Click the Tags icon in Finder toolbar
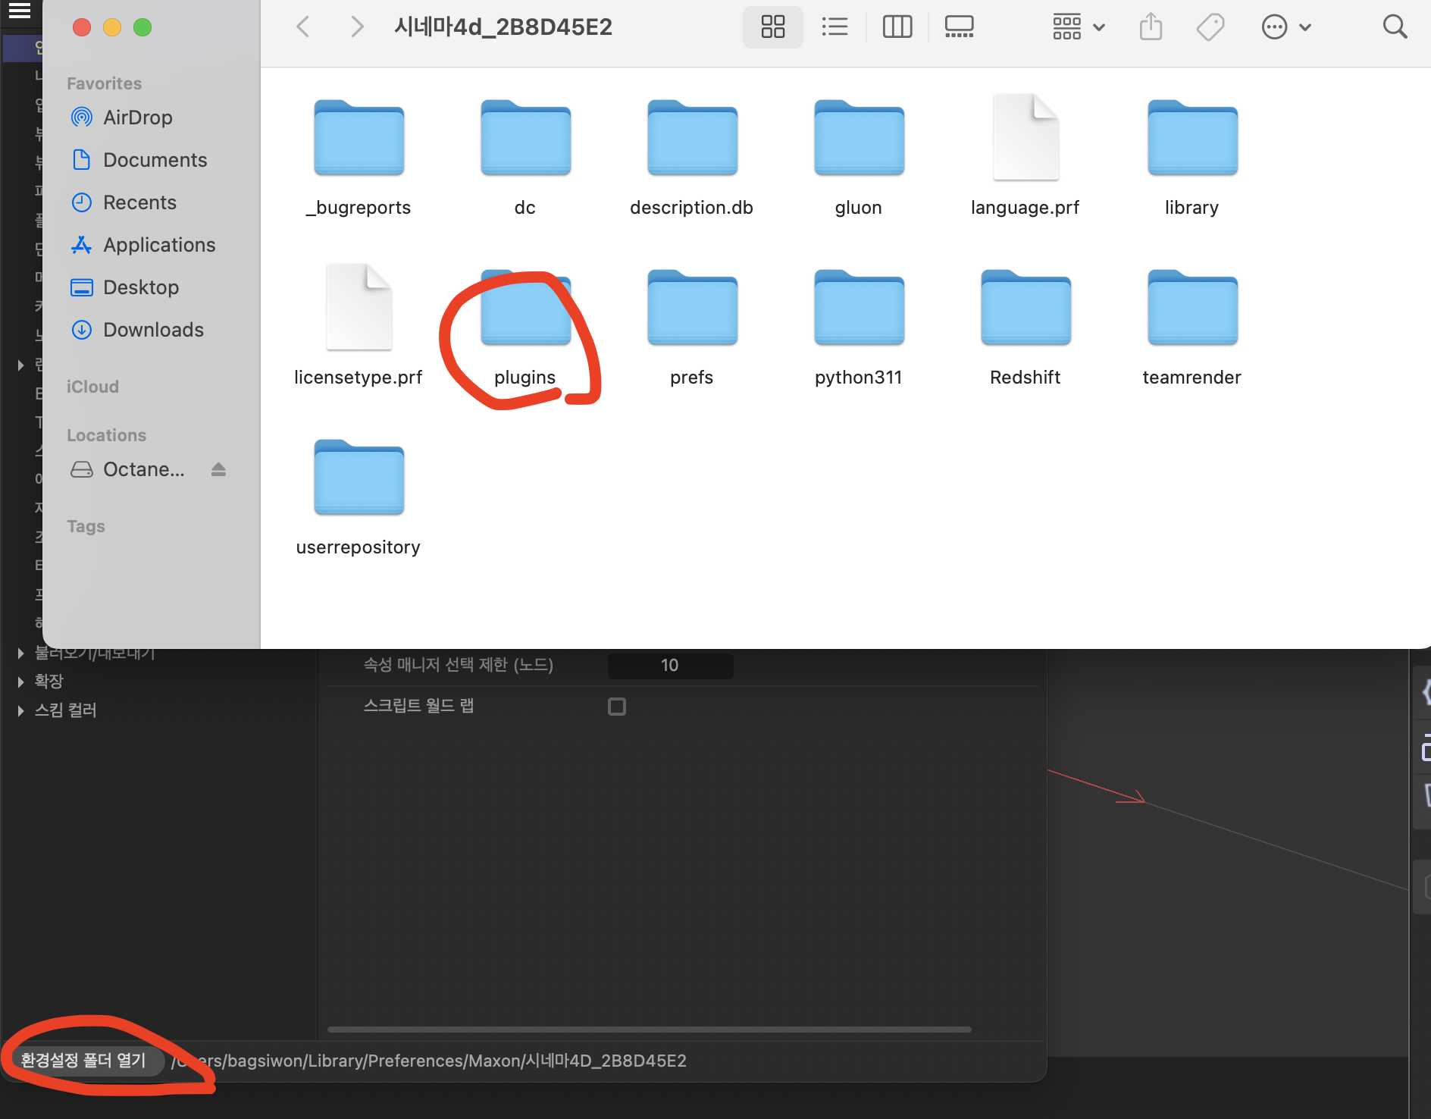This screenshot has width=1431, height=1119. click(x=1210, y=27)
